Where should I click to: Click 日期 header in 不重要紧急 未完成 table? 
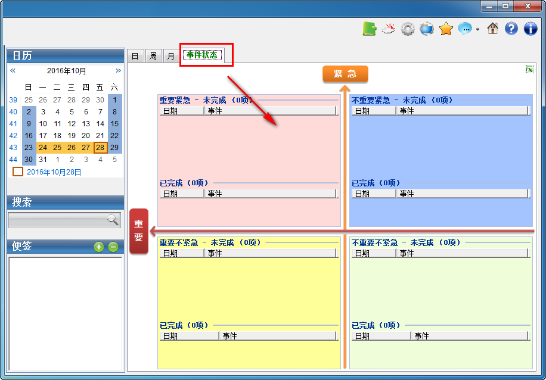[x=374, y=111]
